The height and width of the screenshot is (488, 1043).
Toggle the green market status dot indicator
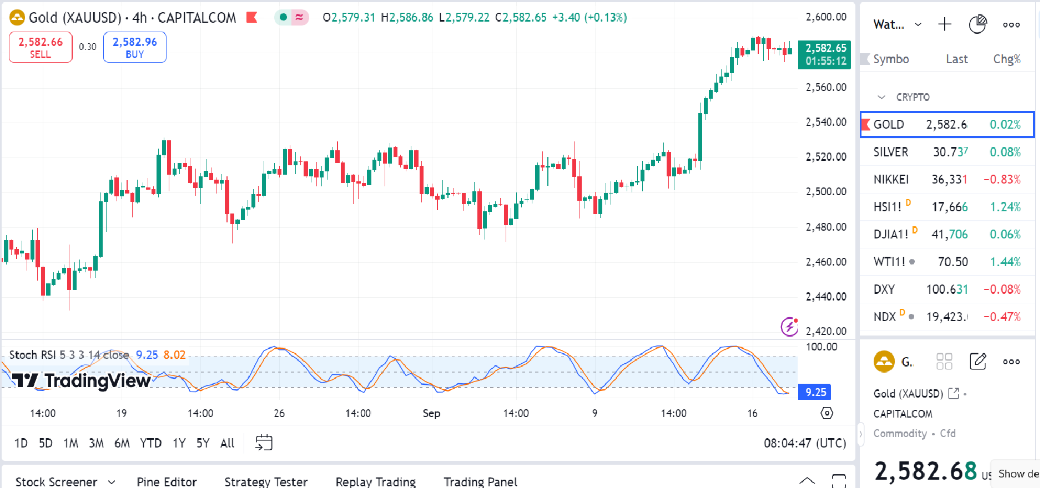(283, 18)
